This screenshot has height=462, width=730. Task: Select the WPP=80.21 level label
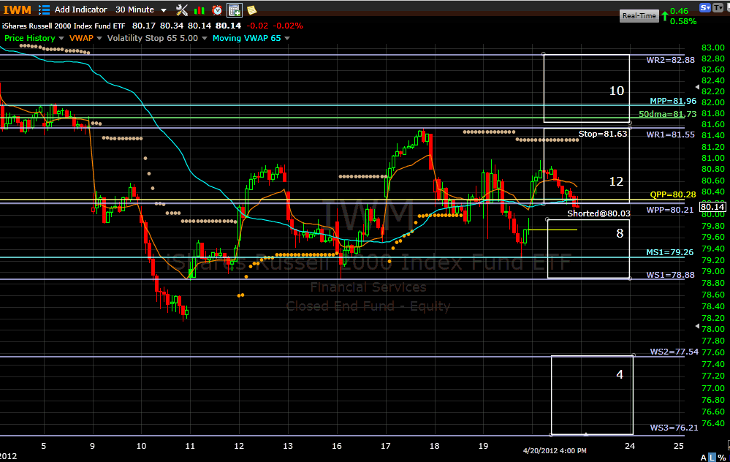click(670, 210)
